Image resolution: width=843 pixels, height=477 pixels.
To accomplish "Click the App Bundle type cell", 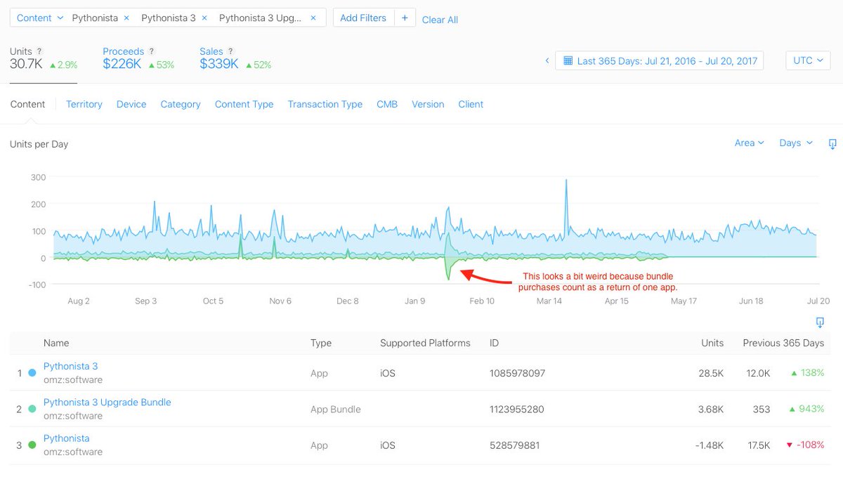I will 336,409.
